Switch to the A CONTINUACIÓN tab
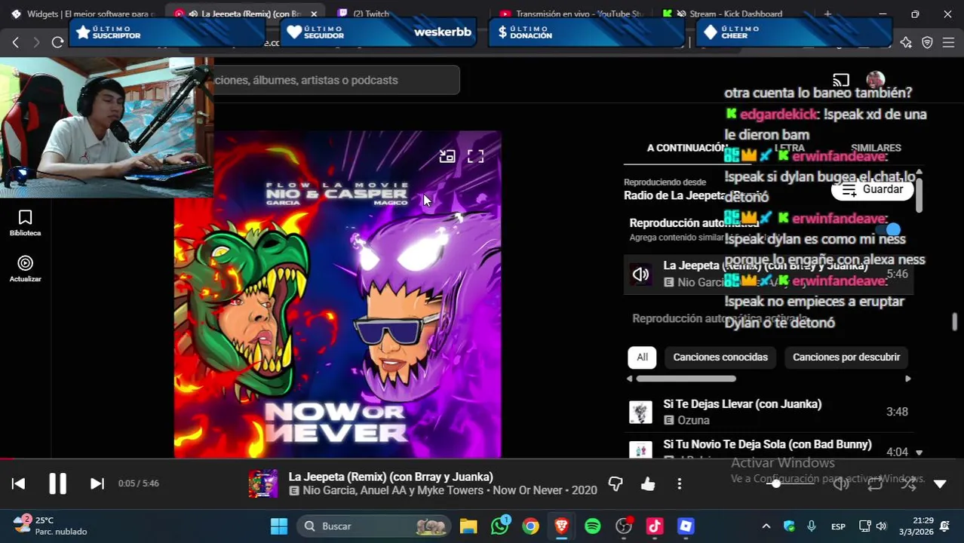 (x=686, y=148)
